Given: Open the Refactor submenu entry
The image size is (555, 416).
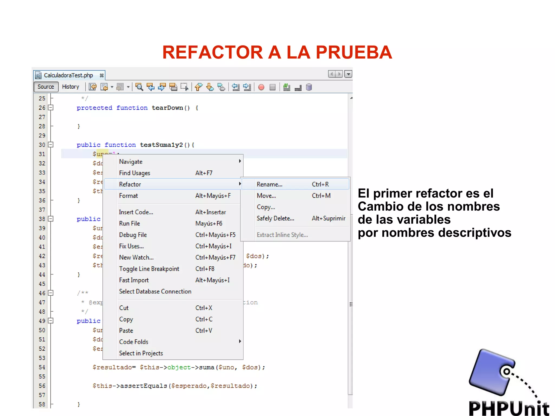Looking at the screenshot, I should (173, 184).
